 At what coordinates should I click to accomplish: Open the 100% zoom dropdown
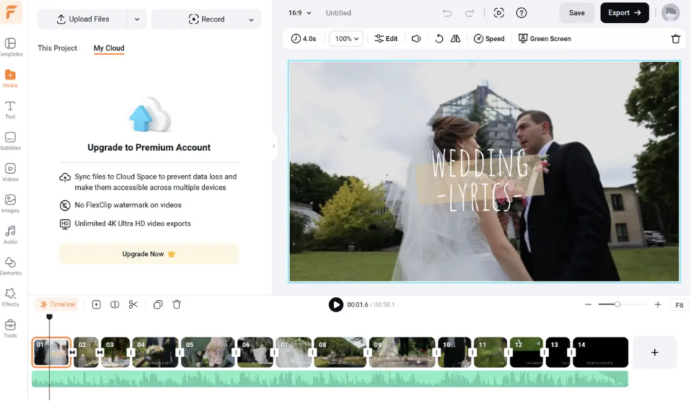[346, 39]
